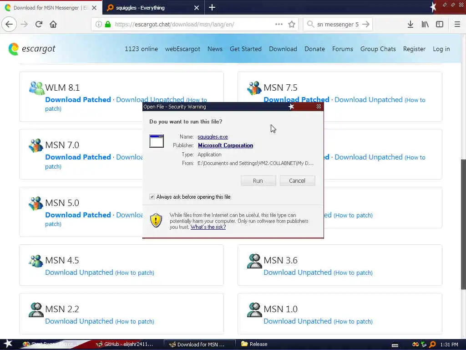Image resolution: width=466 pixels, height=350 pixels.
Task: Click the search box containing sn messenger 5
Action: coord(338,24)
